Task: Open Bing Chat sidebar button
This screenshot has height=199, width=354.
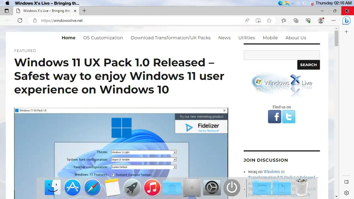Action: tap(346, 20)
